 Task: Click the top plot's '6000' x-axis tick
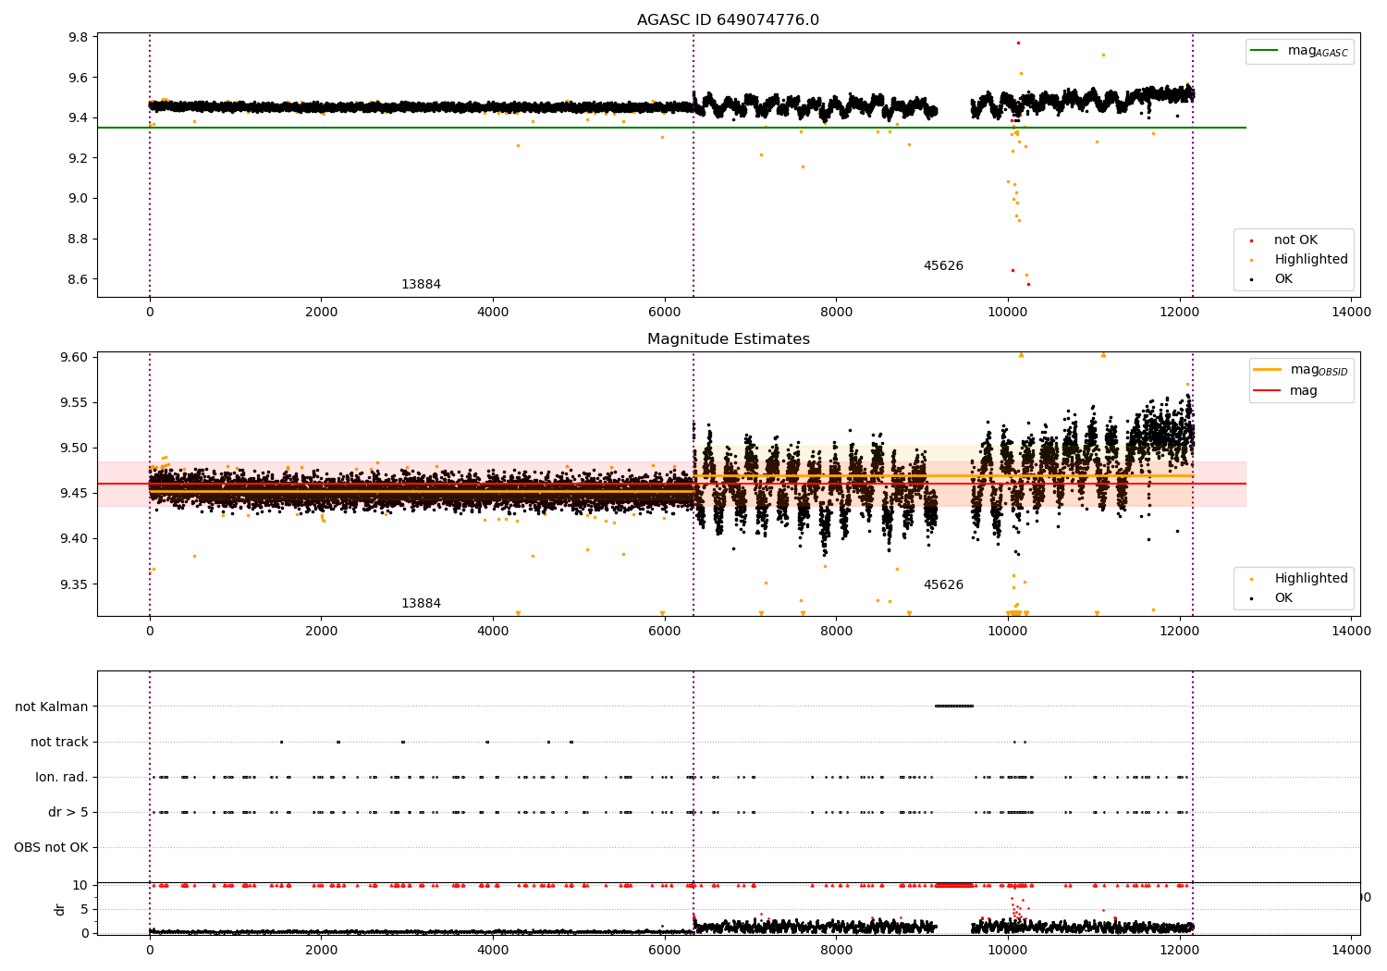665,313
